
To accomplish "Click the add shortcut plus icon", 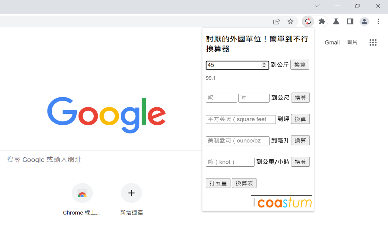I will tap(131, 193).
